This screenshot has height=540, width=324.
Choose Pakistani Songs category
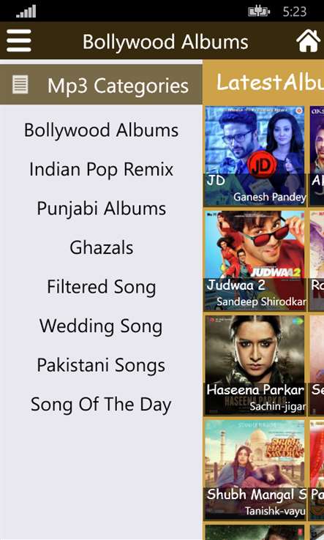pos(101,365)
